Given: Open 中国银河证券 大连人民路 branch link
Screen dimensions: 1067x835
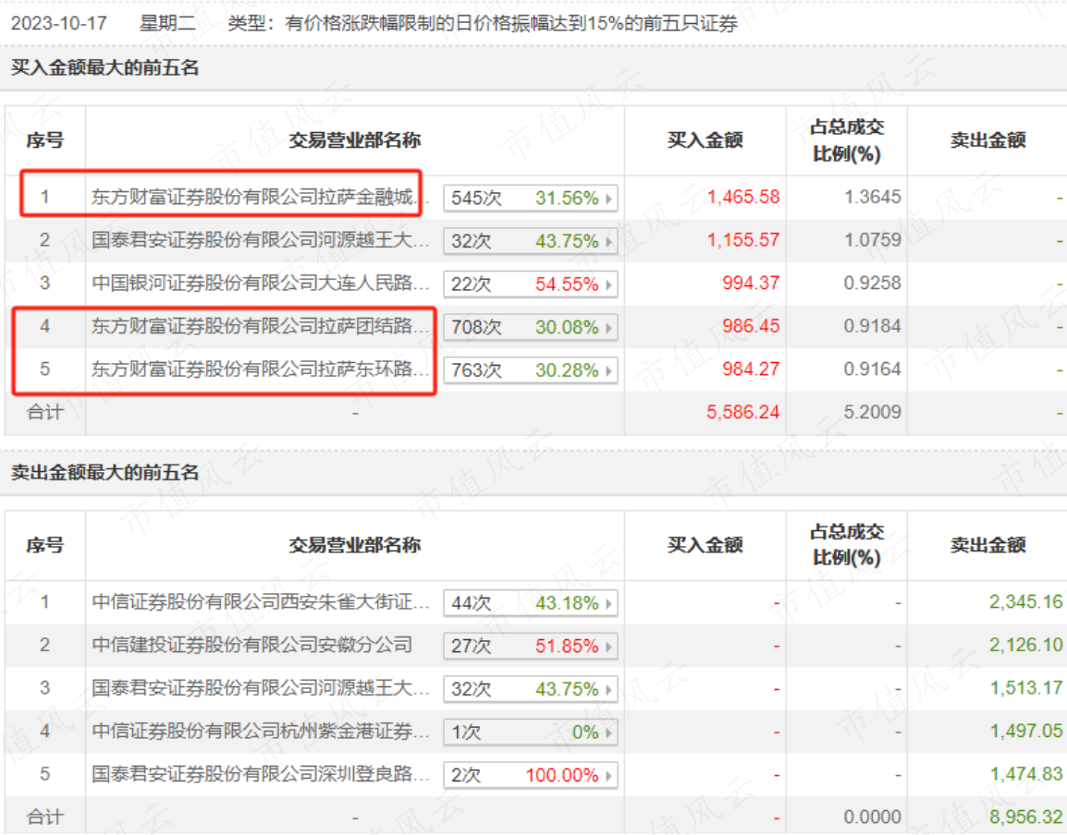Looking at the screenshot, I should [260, 283].
